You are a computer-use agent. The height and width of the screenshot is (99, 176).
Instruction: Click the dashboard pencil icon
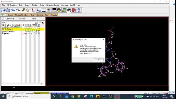[x=8, y=26]
